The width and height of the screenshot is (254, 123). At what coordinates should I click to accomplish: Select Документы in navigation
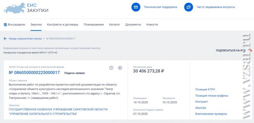pos(133,24)
